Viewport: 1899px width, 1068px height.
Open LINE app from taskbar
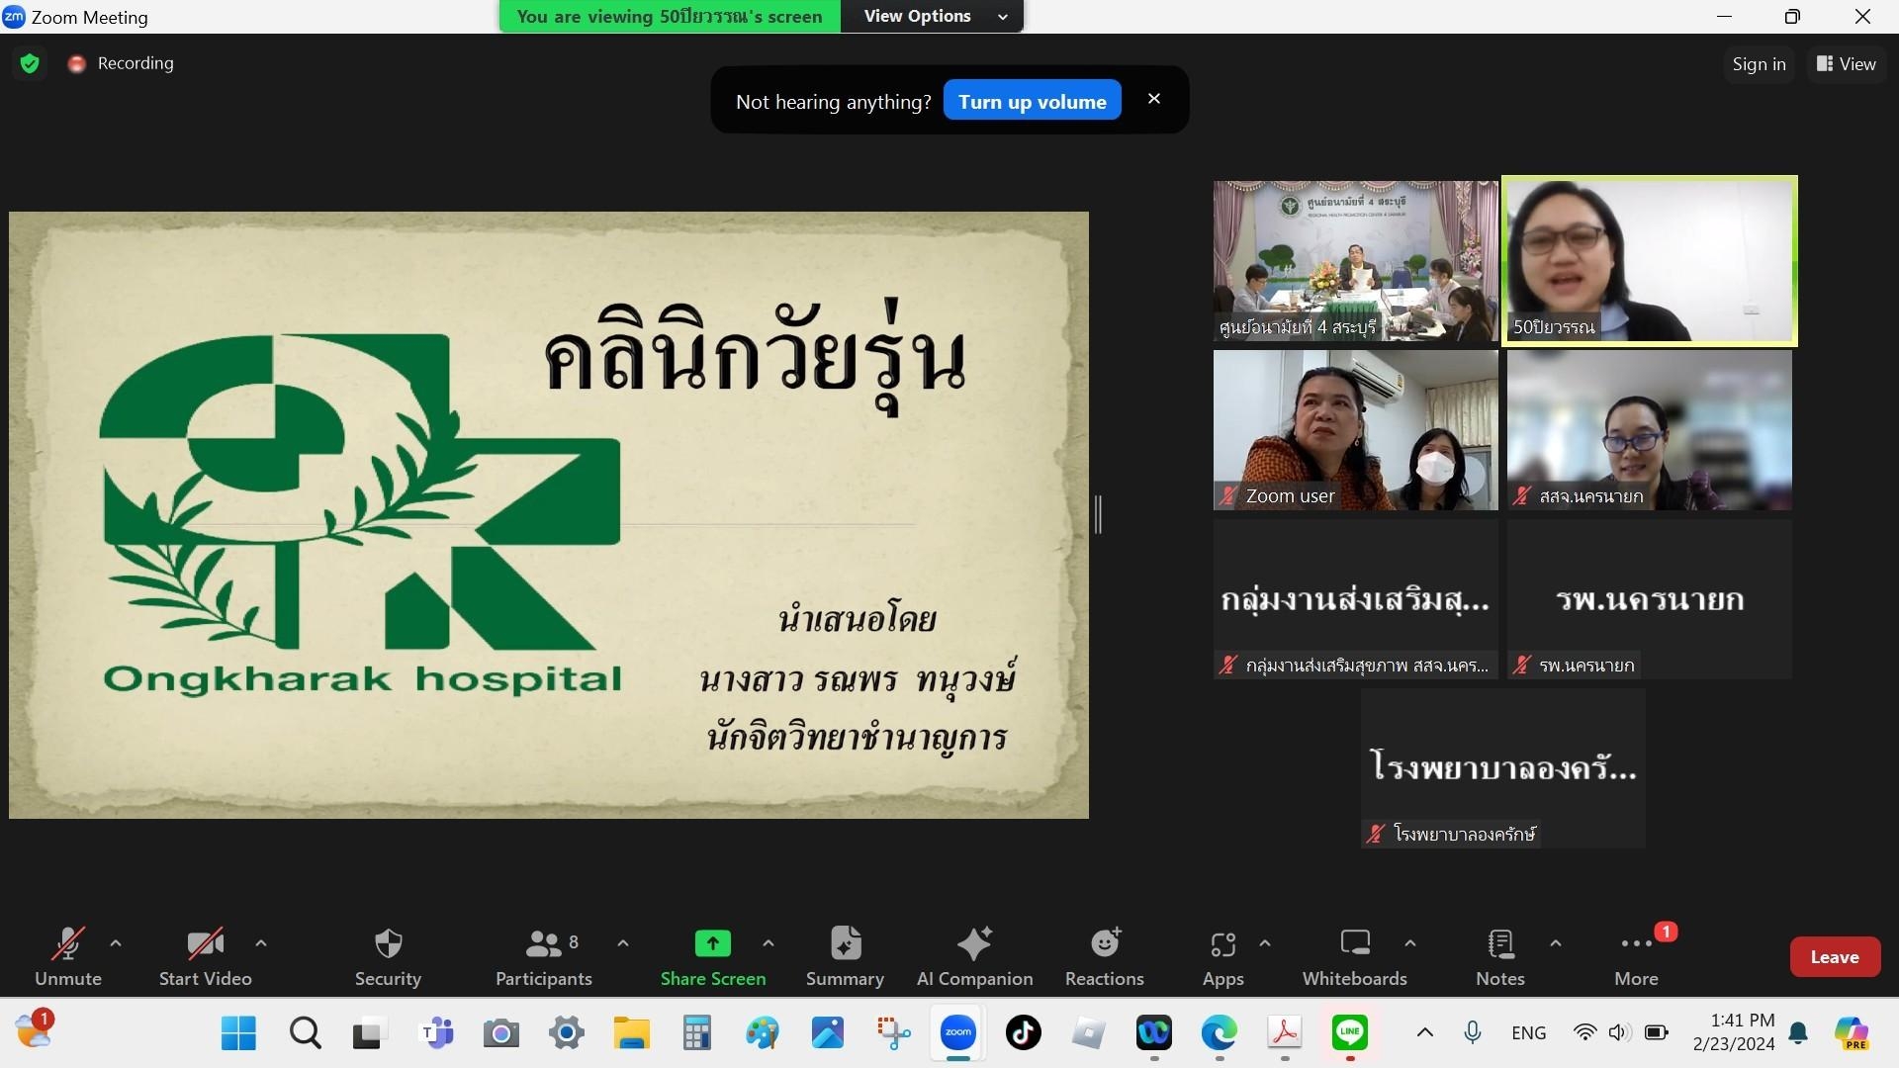(x=1350, y=1033)
